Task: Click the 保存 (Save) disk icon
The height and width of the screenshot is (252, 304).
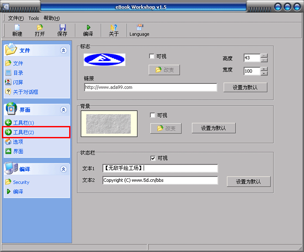Action: tap(63, 28)
